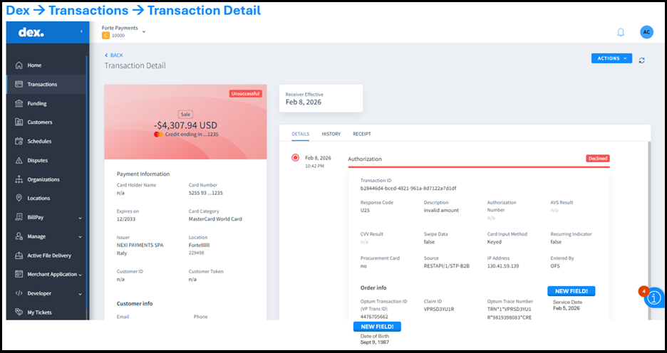Click the notification bell icon

click(x=621, y=32)
